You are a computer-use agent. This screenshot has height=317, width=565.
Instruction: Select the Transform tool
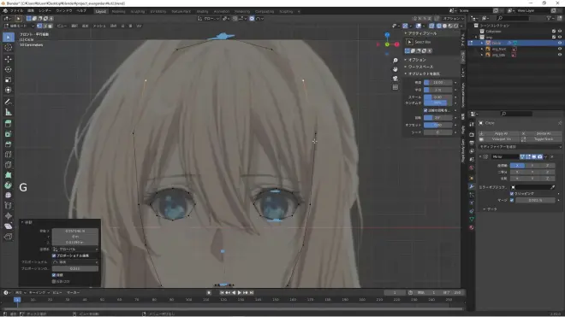[x=9, y=90]
